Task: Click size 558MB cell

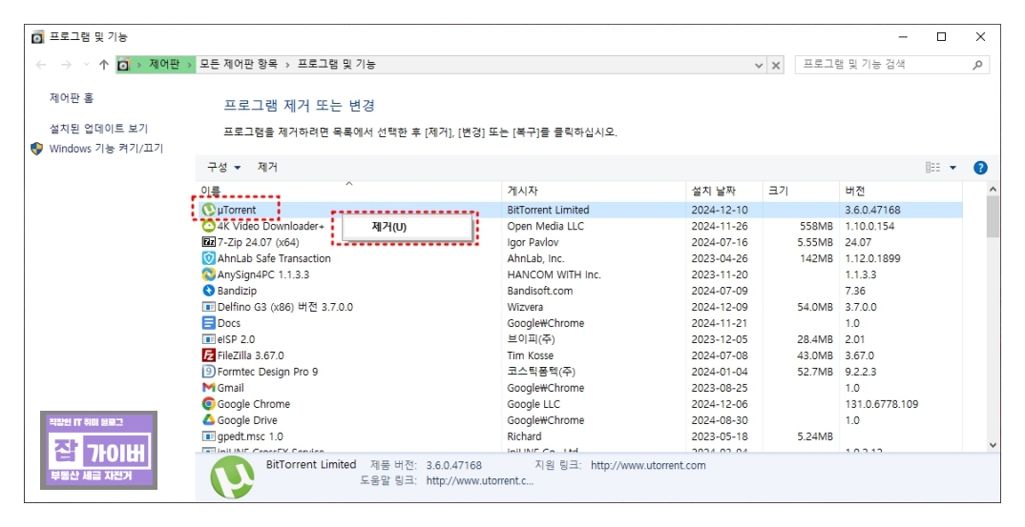Action: [x=817, y=226]
